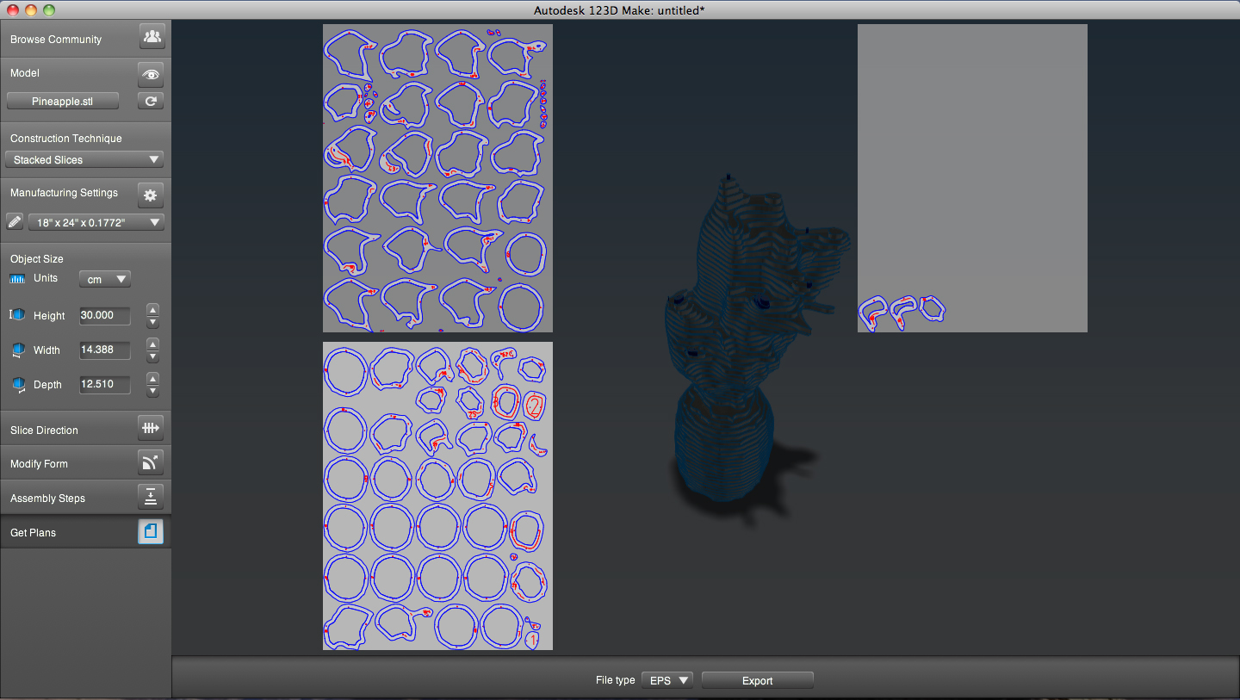The image size is (1240, 700).
Task: Open the Modify Form tool icon
Action: (151, 462)
